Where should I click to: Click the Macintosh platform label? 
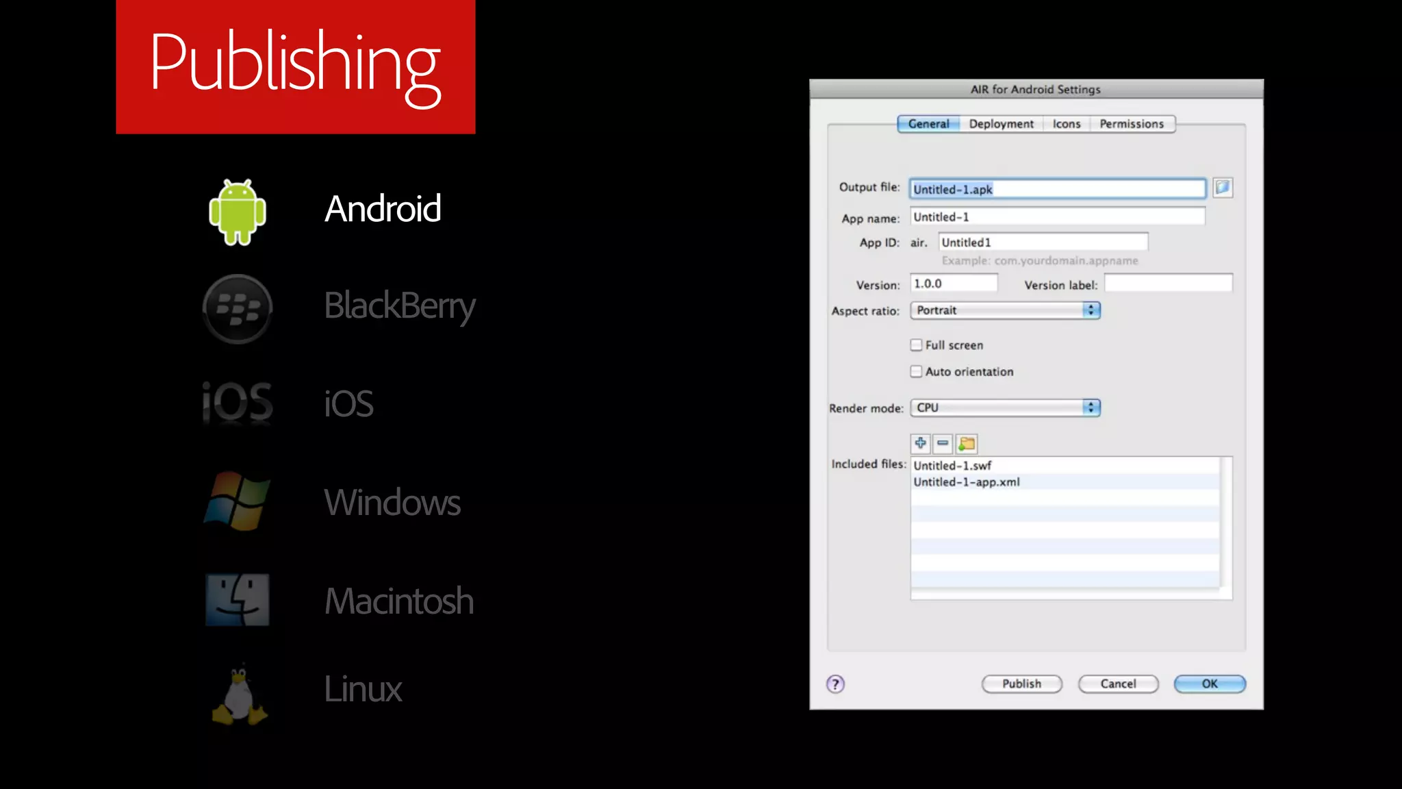(x=399, y=601)
